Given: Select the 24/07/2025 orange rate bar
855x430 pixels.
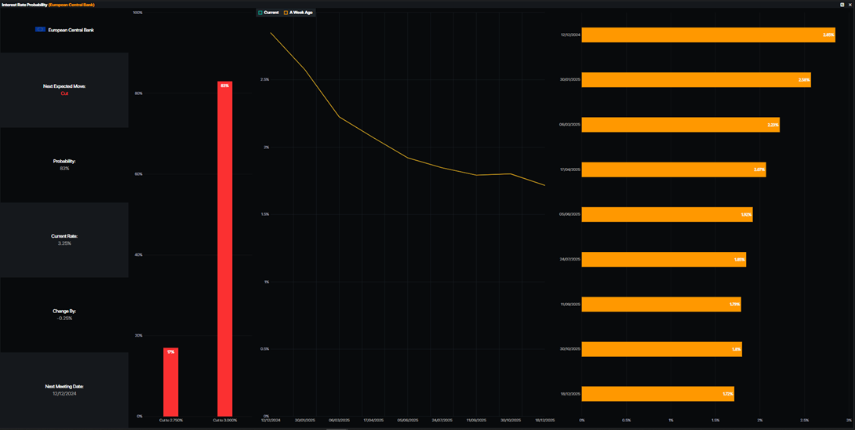Looking at the screenshot, I should click(x=664, y=259).
